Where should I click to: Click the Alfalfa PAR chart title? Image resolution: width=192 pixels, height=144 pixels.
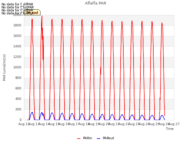[x=95, y=3]
